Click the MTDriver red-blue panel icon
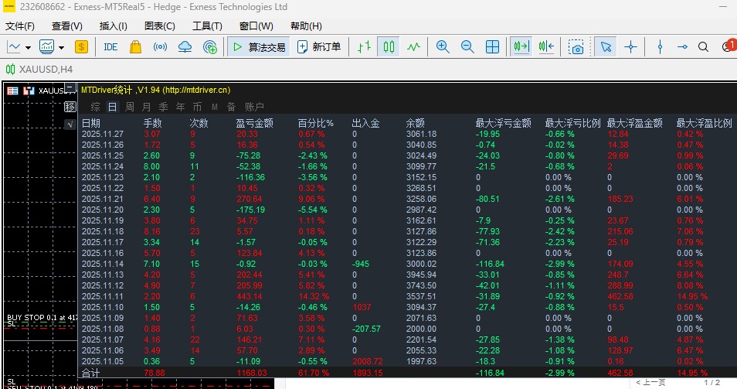The width and height of the screenshot is (737, 389). (29, 90)
